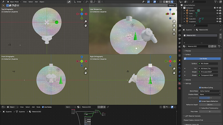Open the View Layer properties tab
The width and height of the screenshot is (223, 125).
point(180,43)
